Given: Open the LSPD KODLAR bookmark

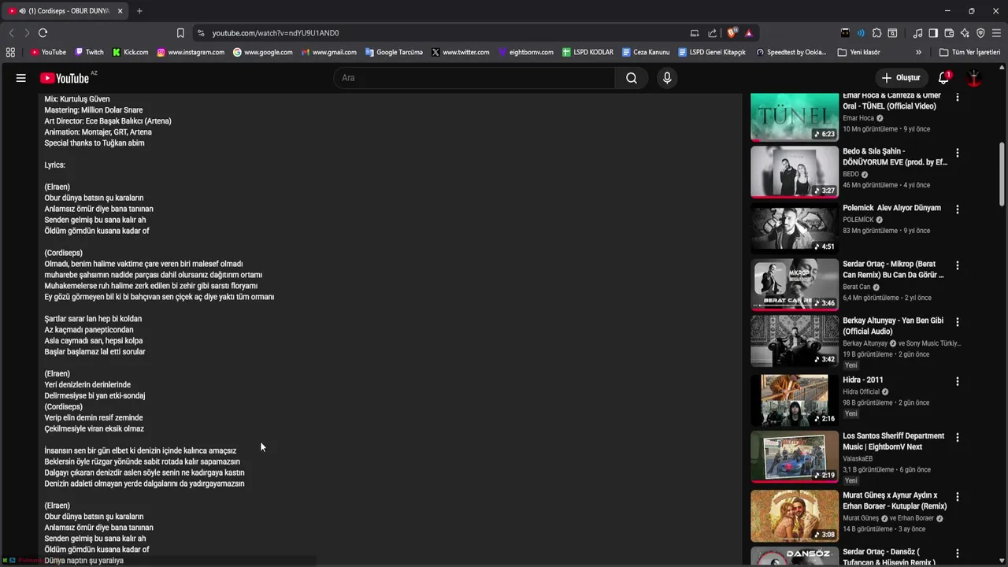Looking at the screenshot, I should [587, 52].
